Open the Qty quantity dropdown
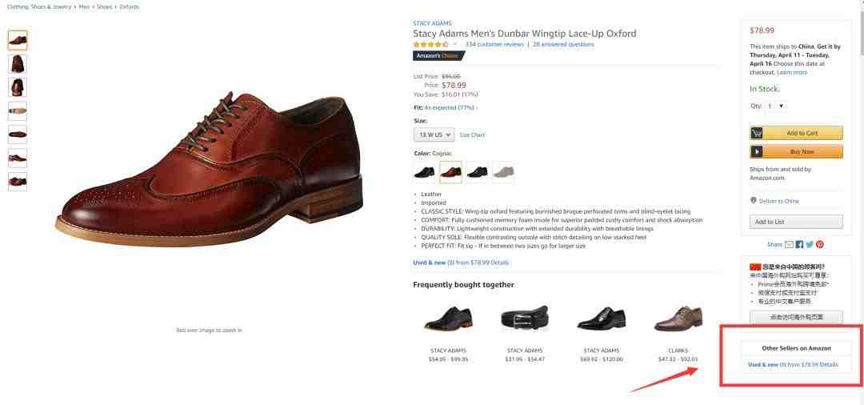This screenshot has width=864, height=405. (776, 106)
